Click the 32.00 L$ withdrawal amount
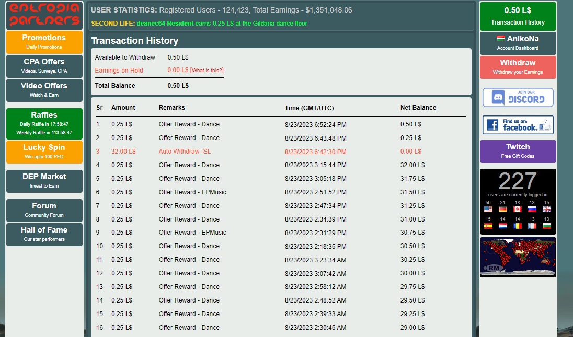The height and width of the screenshot is (337, 573). point(123,151)
